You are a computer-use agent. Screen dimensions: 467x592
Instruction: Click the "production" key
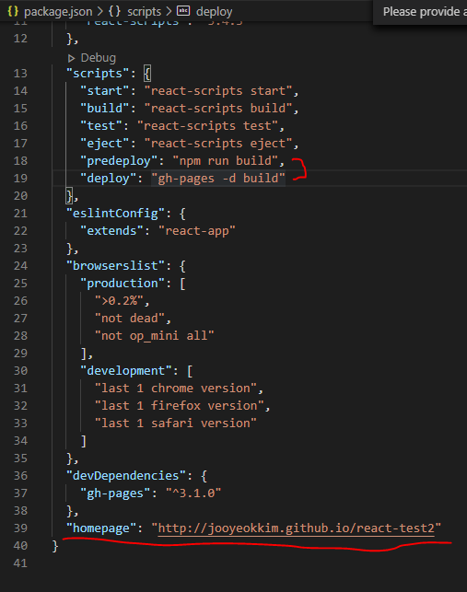click(x=123, y=284)
